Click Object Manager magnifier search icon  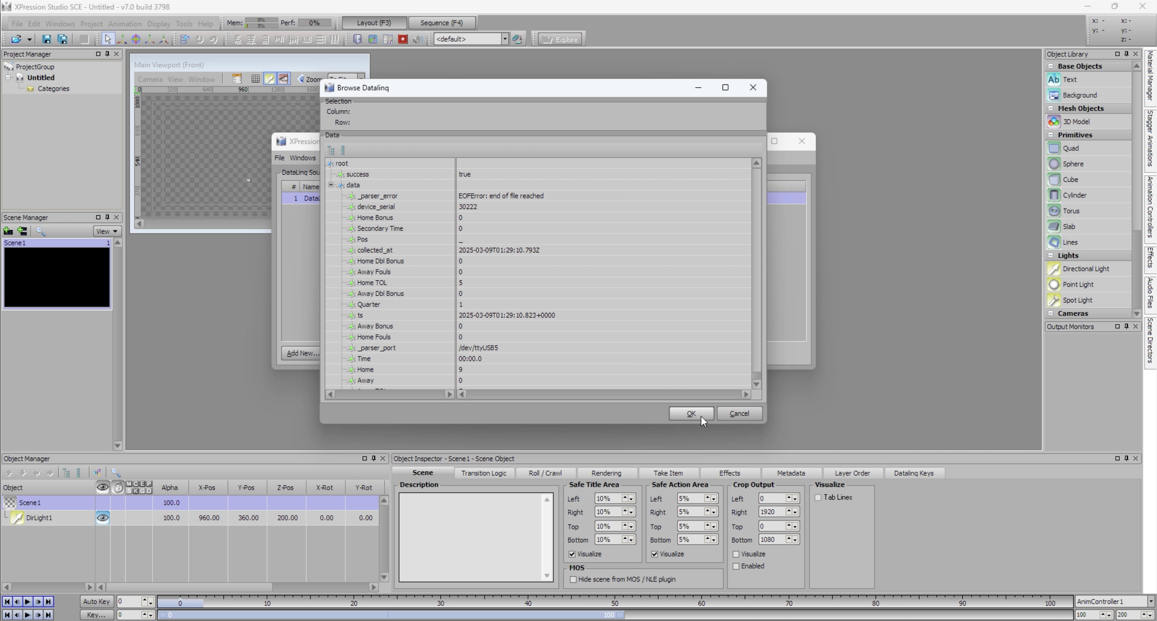tap(116, 473)
